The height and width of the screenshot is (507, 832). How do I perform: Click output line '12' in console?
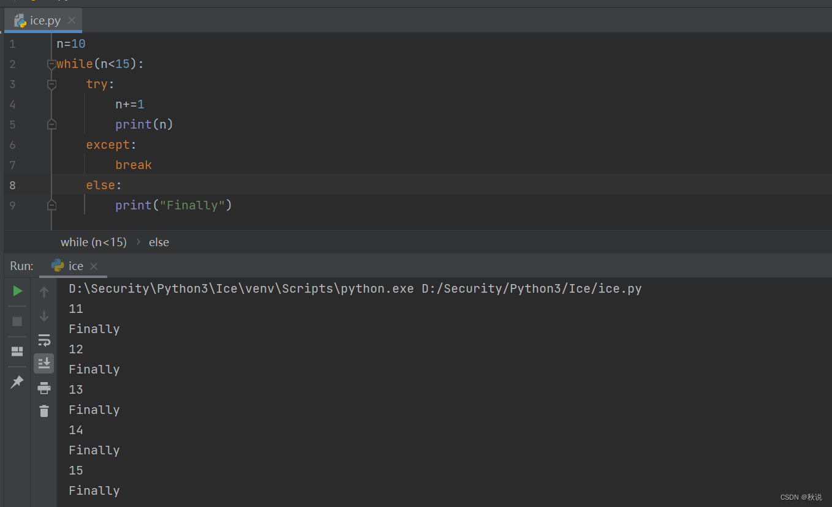pyautogui.click(x=76, y=349)
